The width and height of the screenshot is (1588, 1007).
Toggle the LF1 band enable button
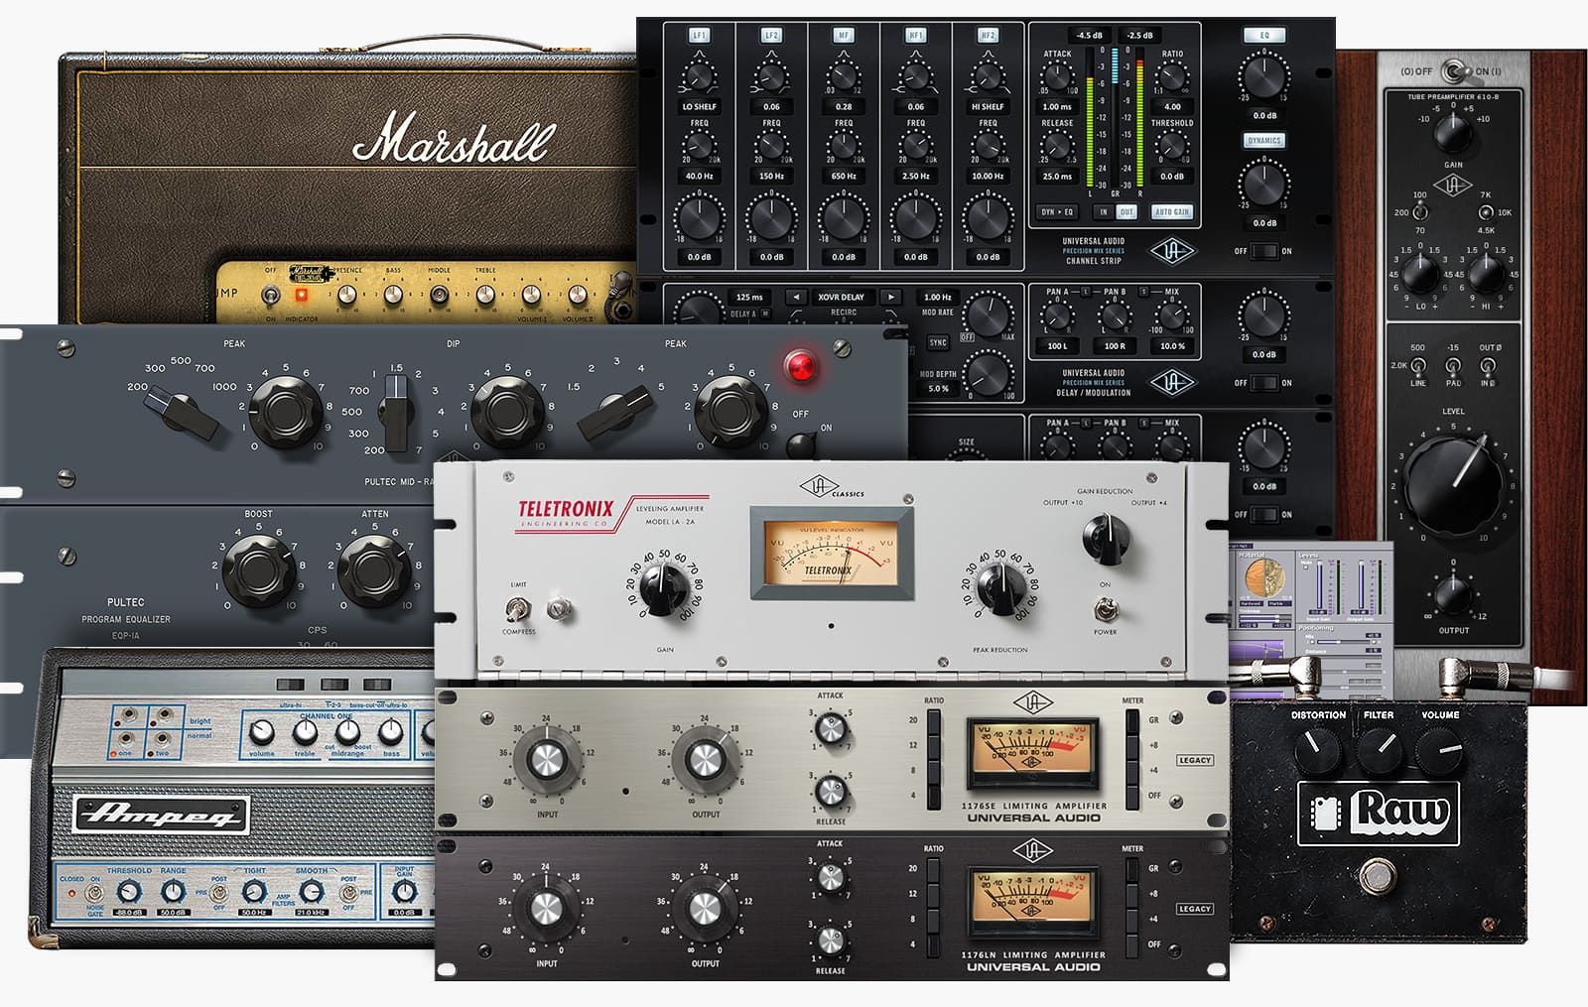(699, 35)
